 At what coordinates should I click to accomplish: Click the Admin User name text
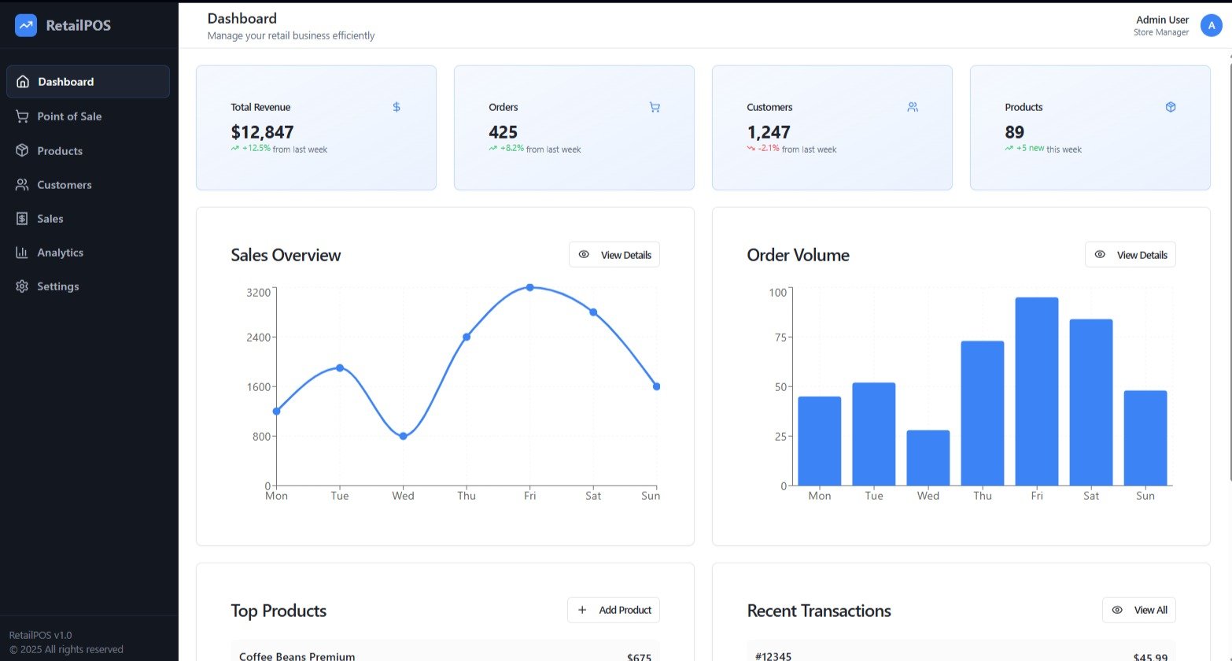coord(1163,20)
